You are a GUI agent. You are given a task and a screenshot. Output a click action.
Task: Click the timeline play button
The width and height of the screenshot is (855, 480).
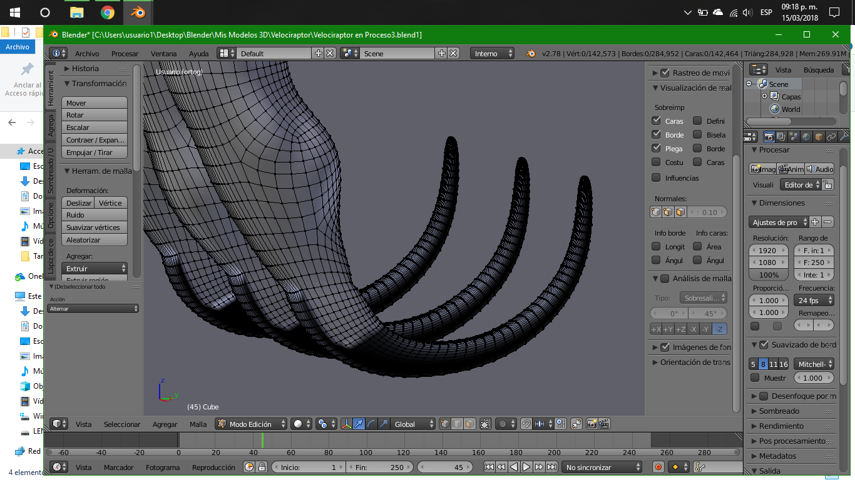(526, 467)
